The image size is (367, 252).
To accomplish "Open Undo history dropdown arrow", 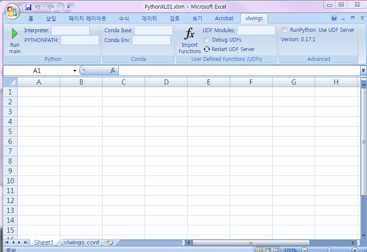I will (x=44, y=7).
